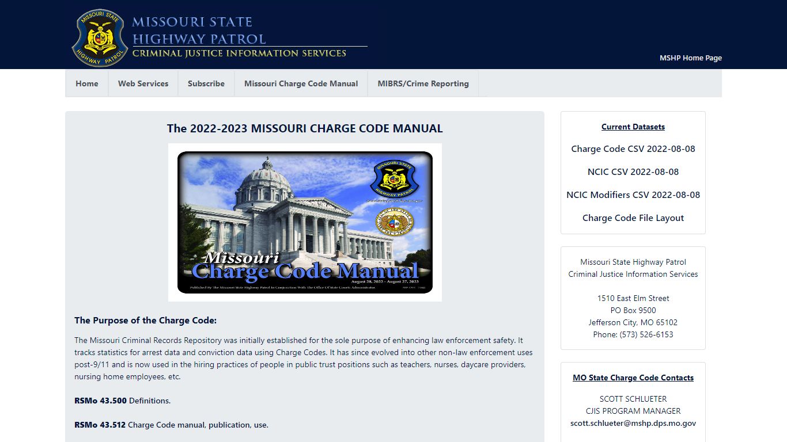Go to the Home menu item
787x442 pixels.
(87, 83)
